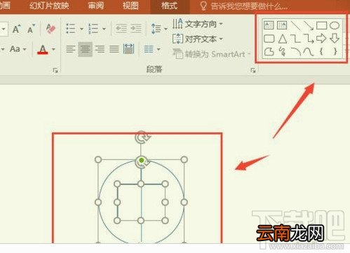Select the oval shape in gallery
Viewport: 350px width, 253px height.
(x=335, y=25)
